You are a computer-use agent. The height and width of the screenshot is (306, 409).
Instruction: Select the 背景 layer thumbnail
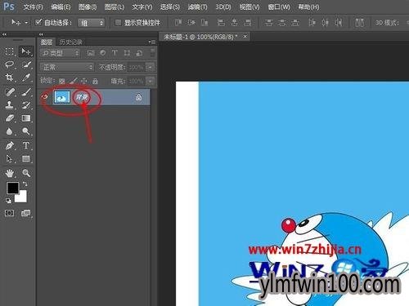pyautogui.click(x=62, y=97)
